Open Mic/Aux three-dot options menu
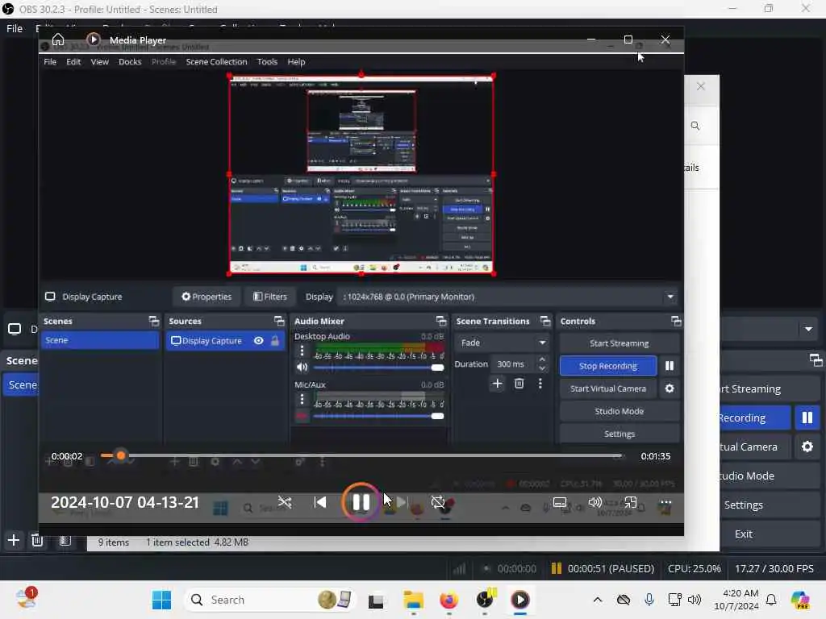The width and height of the screenshot is (826, 619). click(302, 400)
